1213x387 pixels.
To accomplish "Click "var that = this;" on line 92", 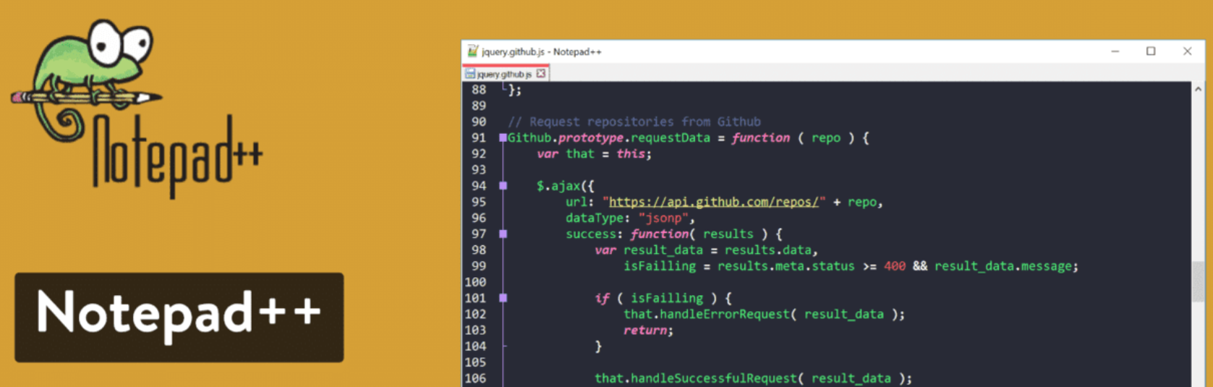I will coord(594,154).
